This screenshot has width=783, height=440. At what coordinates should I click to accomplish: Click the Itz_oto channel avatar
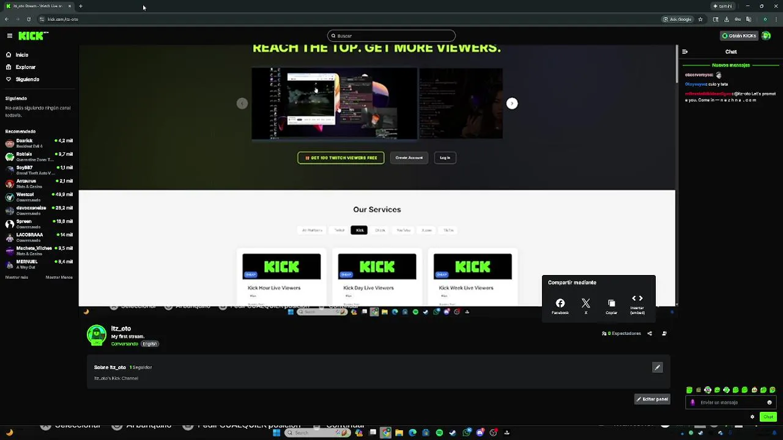click(x=97, y=335)
